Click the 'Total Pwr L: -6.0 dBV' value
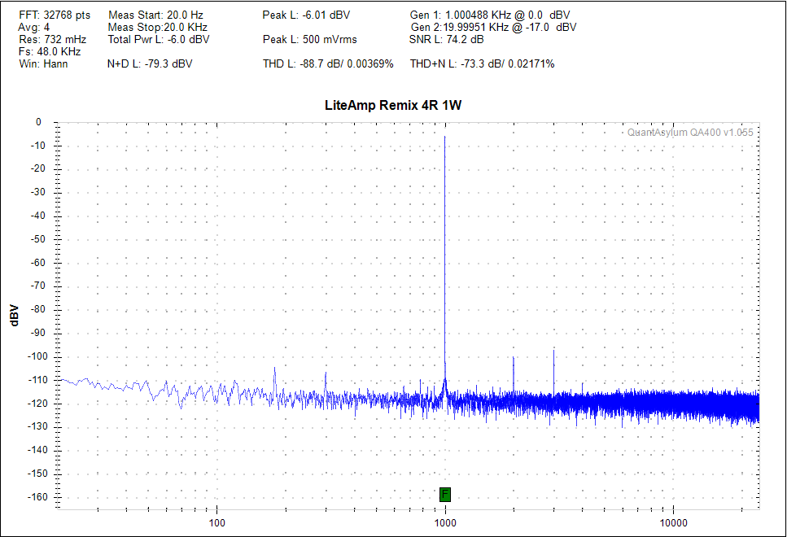The width and height of the screenshot is (787, 537). 159,39
